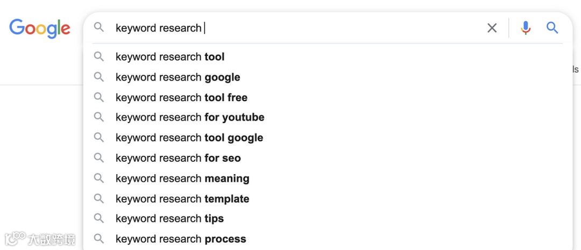Screen dimensions: 581x250
Task: Click the blue search magnifier button
Action: point(552,28)
